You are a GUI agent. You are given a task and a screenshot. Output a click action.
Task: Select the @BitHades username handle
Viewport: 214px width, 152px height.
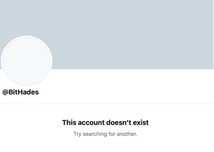(21, 92)
